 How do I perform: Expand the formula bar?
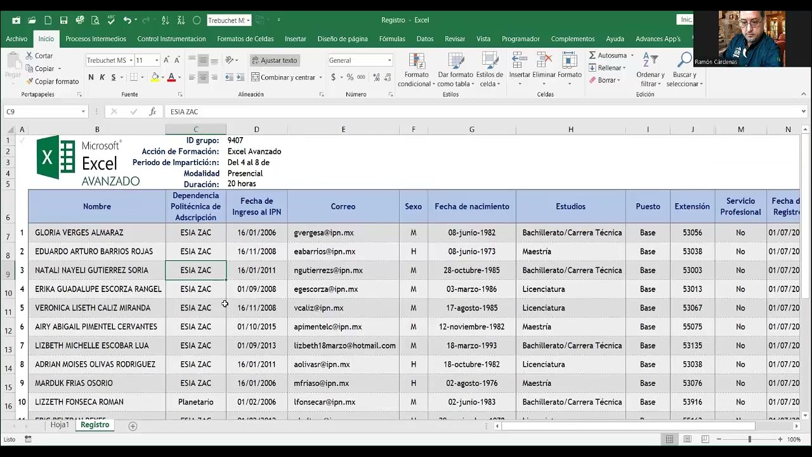(x=804, y=112)
